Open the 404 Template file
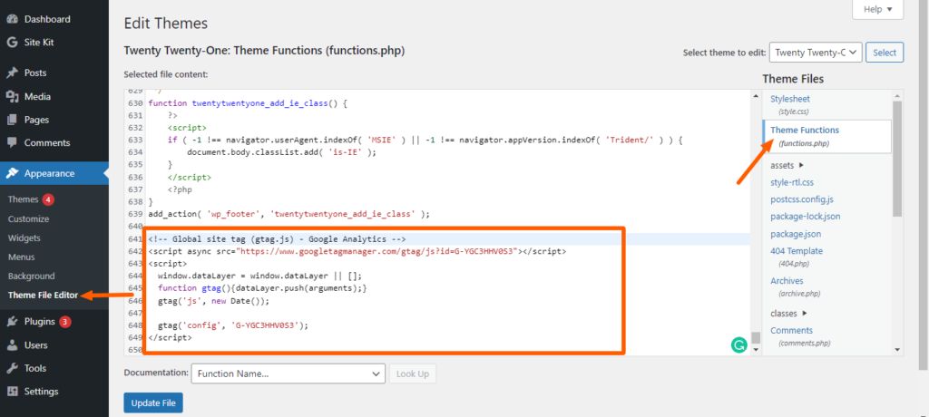Viewport: 929px width, 417px height. point(797,250)
